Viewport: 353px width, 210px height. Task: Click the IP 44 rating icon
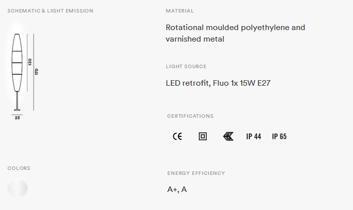(x=253, y=136)
